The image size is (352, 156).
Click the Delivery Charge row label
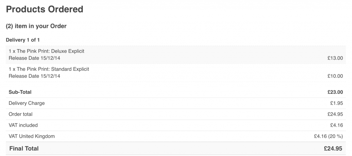[26, 103]
